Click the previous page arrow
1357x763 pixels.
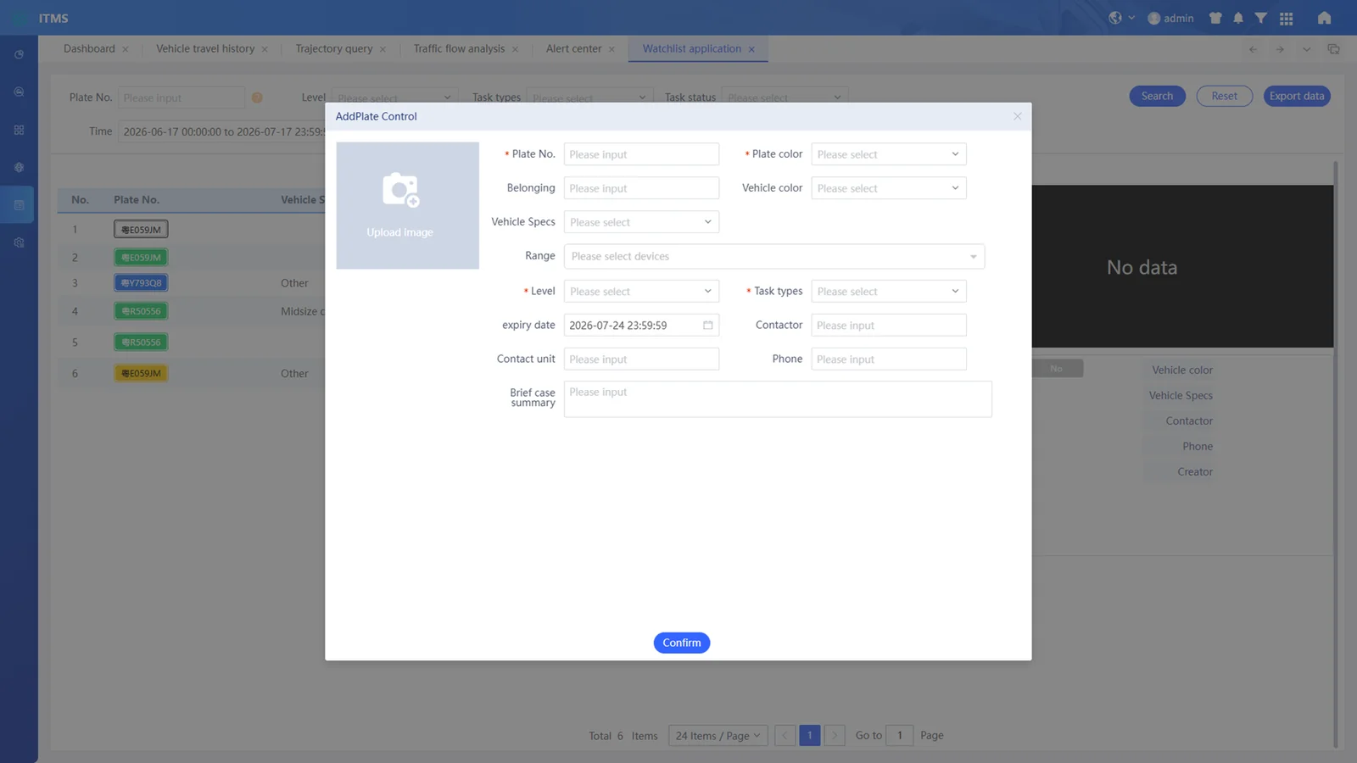785,736
